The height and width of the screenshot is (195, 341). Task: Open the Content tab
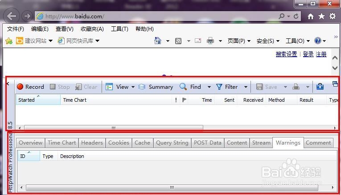coord(237,143)
